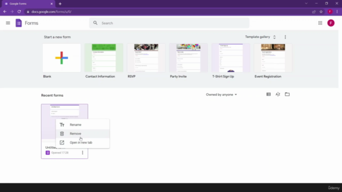The width and height of the screenshot is (342, 192).
Task: Click the Recent forms heading
Action: coord(52,95)
